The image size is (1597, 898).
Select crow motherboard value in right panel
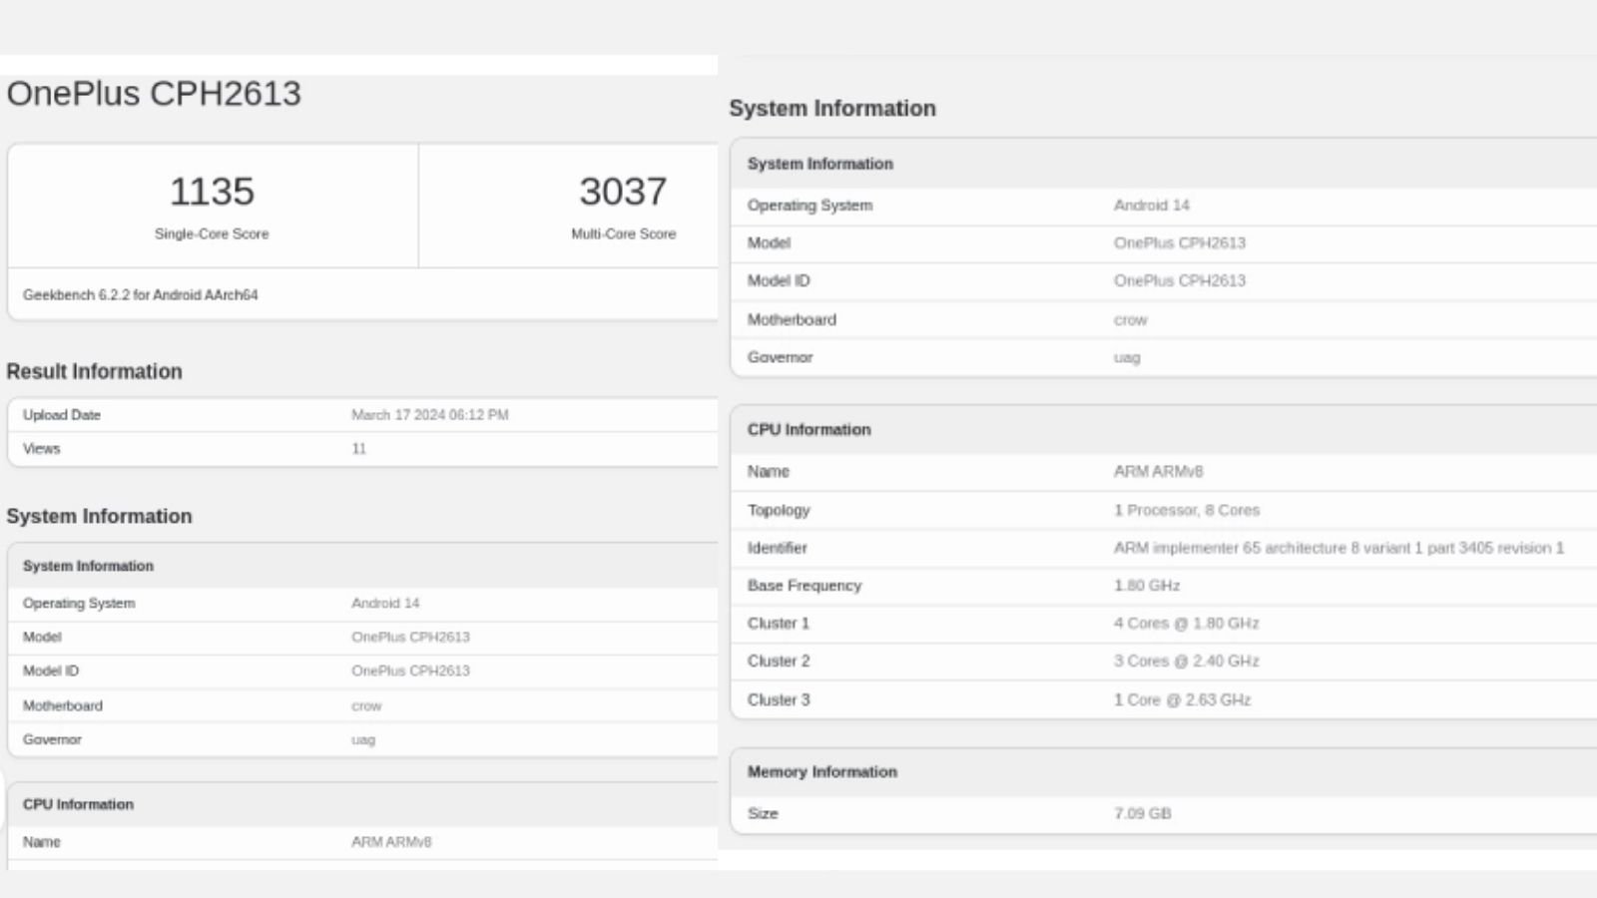(x=1131, y=320)
